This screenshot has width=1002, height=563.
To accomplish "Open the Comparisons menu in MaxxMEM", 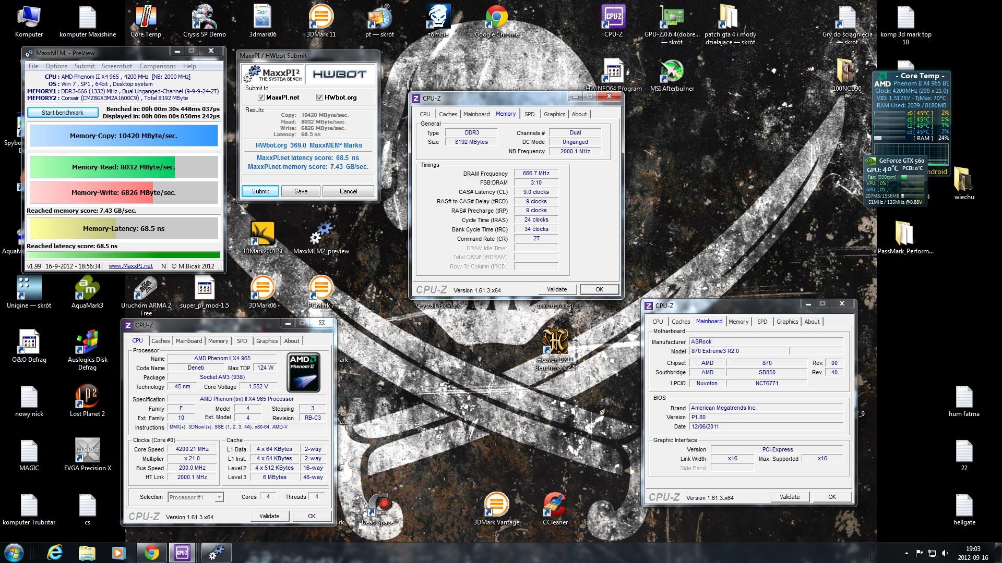I will click(158, 66).
